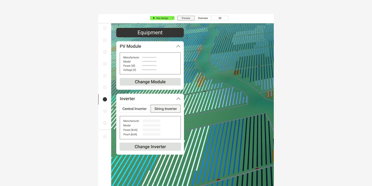Select the String Inverter option
This screenshot has width=372, height=186.
[x=166, y=109]
